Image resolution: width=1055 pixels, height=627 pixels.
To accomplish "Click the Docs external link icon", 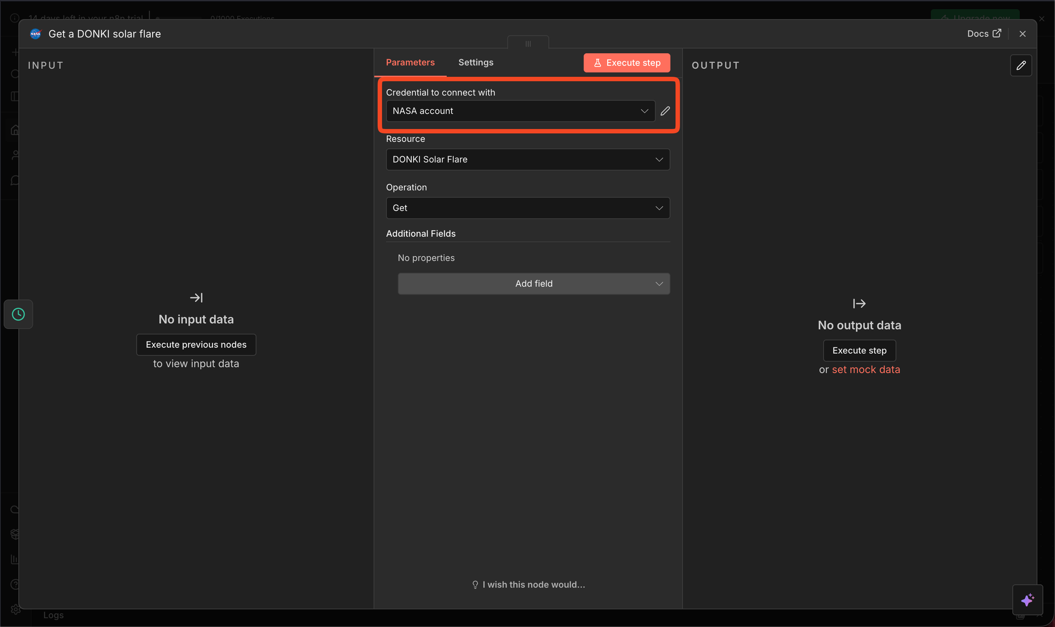I will click(997, 34).
